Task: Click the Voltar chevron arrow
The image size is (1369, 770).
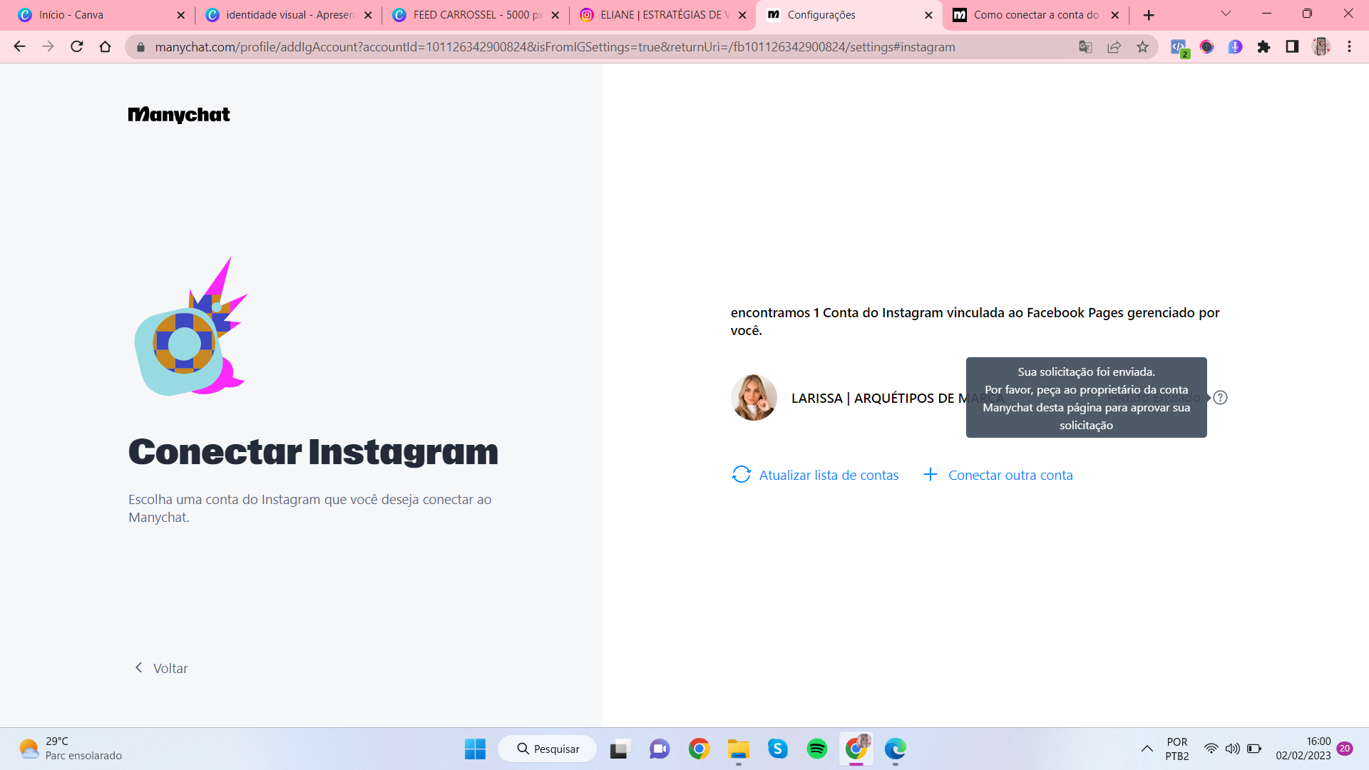Action: pos(139,667)
